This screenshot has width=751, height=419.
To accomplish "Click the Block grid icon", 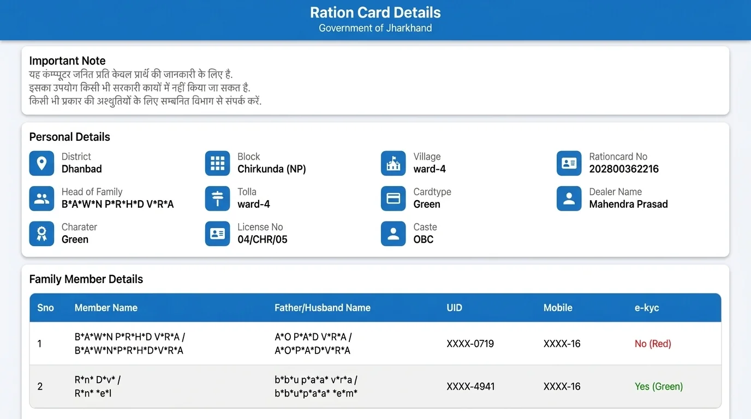I will tap(217, 163).
